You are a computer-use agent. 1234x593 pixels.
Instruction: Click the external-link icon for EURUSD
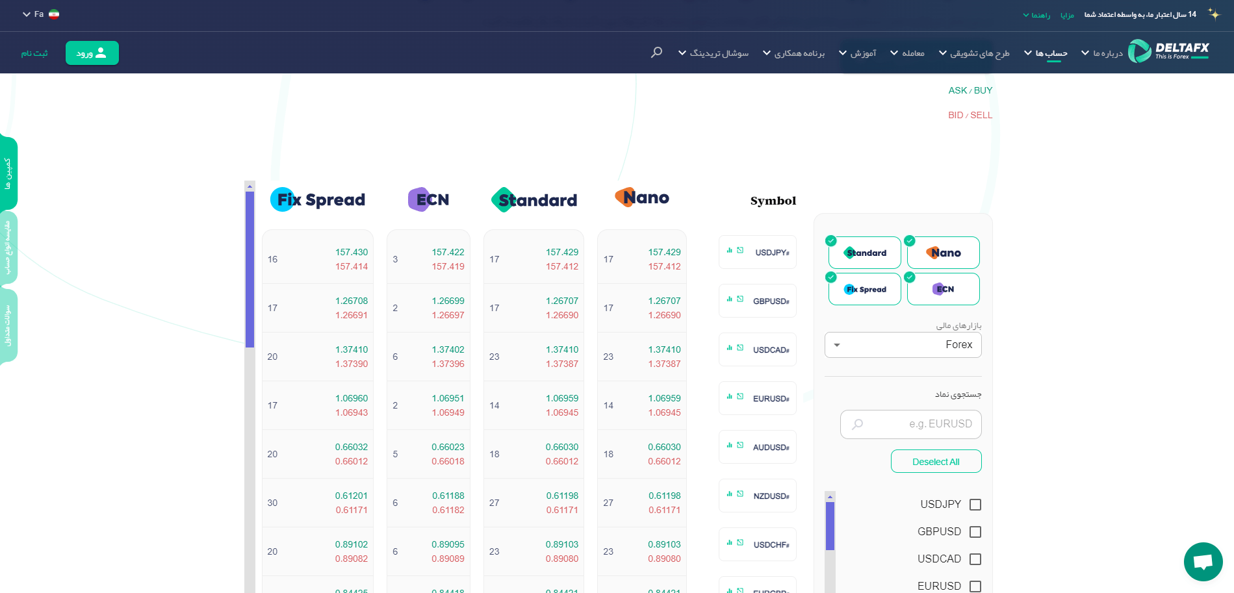click(740, 396)
